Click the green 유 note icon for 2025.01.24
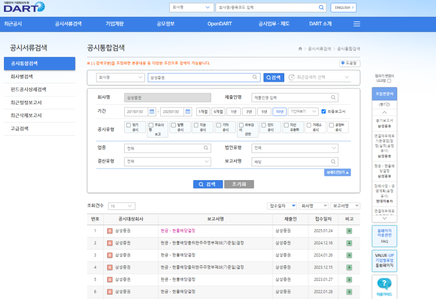This screenshot has height=299, width=436. (x=349, y=231)
